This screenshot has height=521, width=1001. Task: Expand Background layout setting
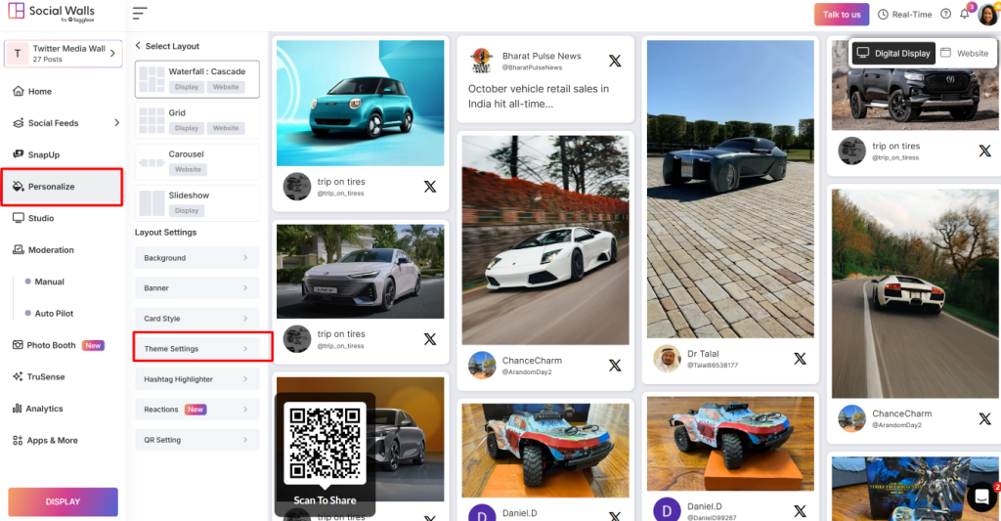197,258
